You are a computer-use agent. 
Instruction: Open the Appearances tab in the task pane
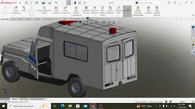(x=193, y=45)
